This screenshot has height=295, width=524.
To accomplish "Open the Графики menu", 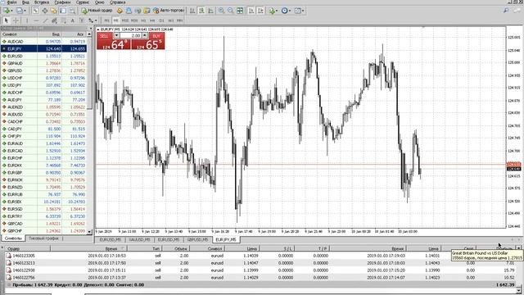I will (x=62, y=2).
